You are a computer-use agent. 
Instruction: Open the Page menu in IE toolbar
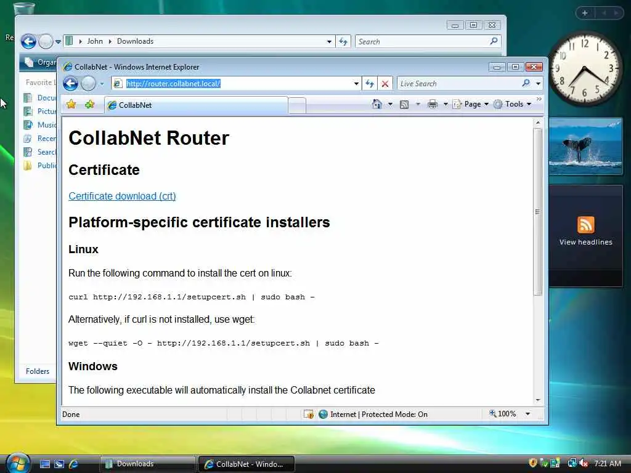[470, 104]
